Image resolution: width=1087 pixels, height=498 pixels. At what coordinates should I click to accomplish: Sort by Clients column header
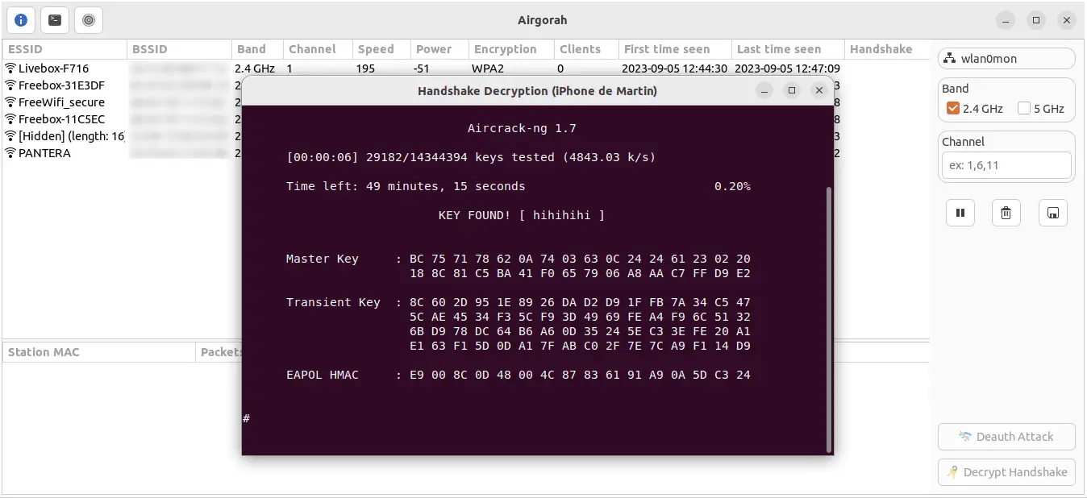click(x=586, y=49)
